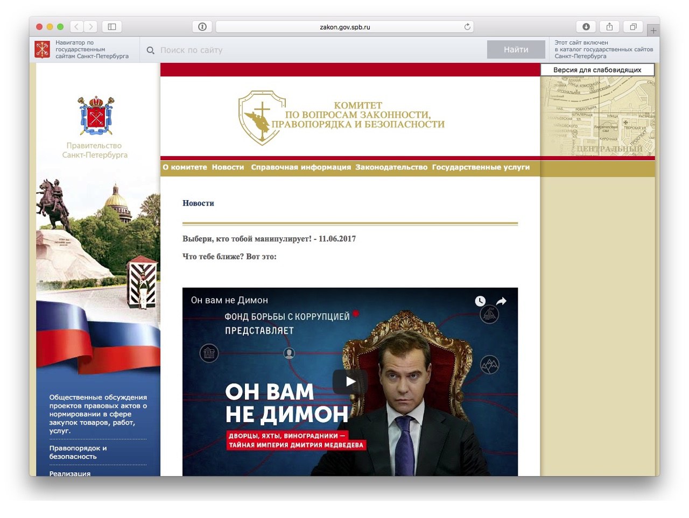Click the St. Petersburg government coat of arms
This screenshot has height=518, width=689.
(96, 116)
